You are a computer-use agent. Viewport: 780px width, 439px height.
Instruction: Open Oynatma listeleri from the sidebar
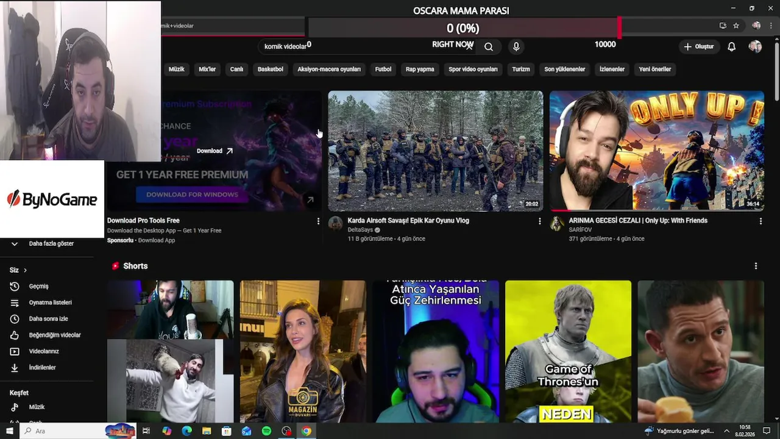51,302
